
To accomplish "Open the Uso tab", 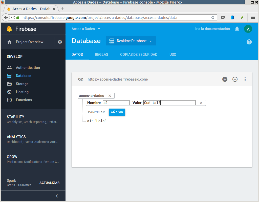I will 173,55.
